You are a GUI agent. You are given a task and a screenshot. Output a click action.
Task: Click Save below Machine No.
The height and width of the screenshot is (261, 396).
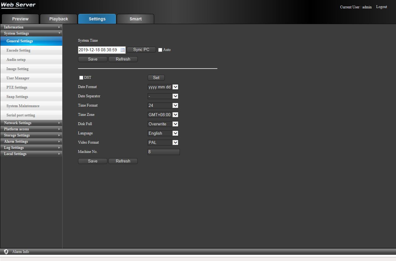pyautogui.click(x=93, y=161)
